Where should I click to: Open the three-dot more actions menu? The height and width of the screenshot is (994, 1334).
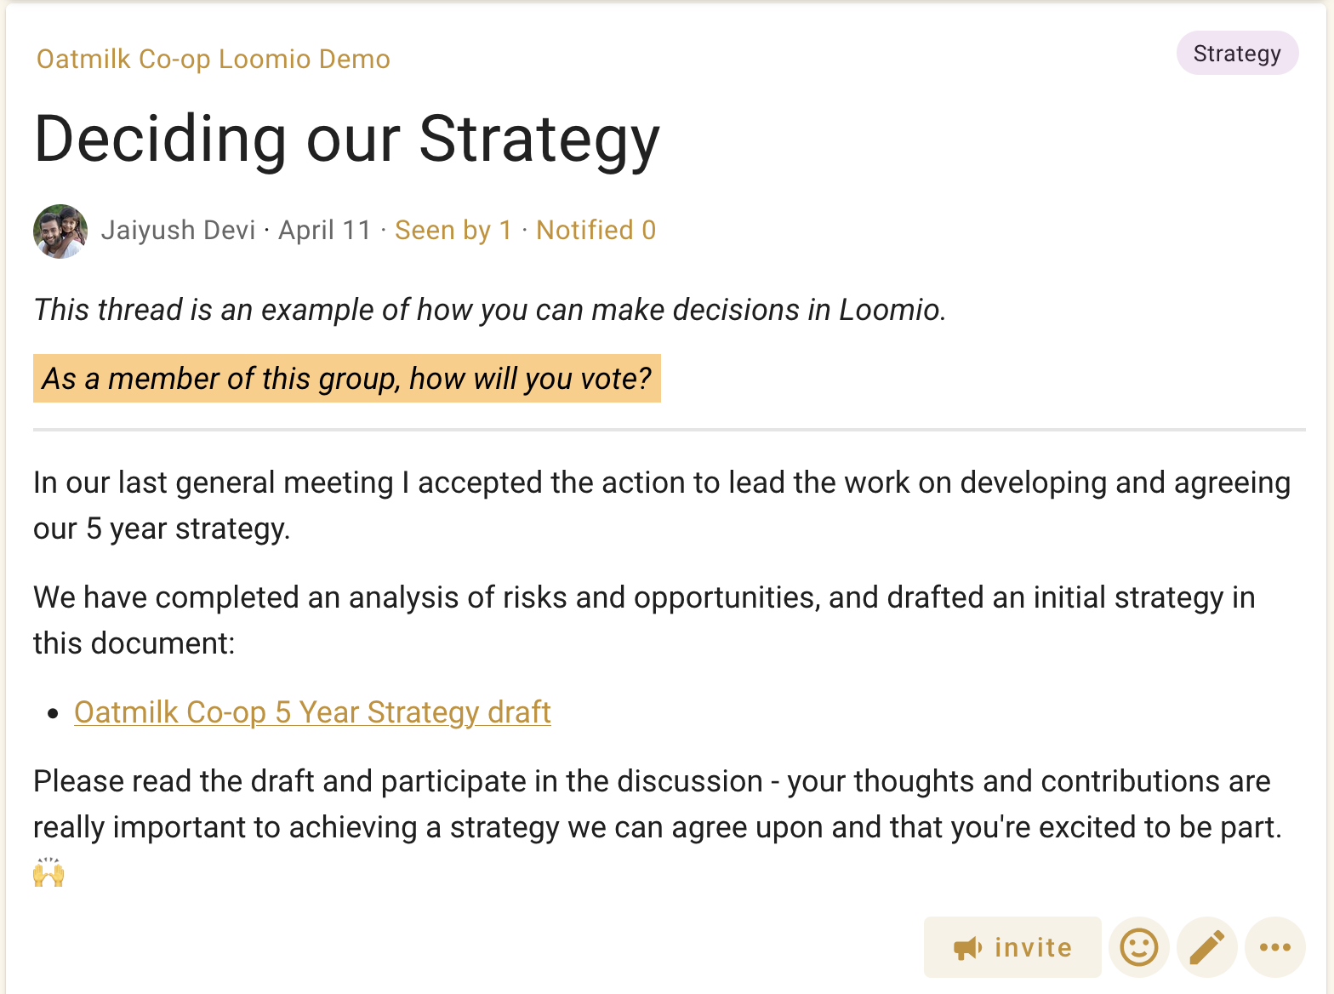1274,947
